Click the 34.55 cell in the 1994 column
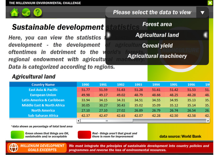 pos(156,100)
